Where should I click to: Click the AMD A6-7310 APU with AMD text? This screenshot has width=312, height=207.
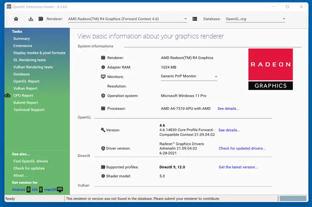[186, 109]
